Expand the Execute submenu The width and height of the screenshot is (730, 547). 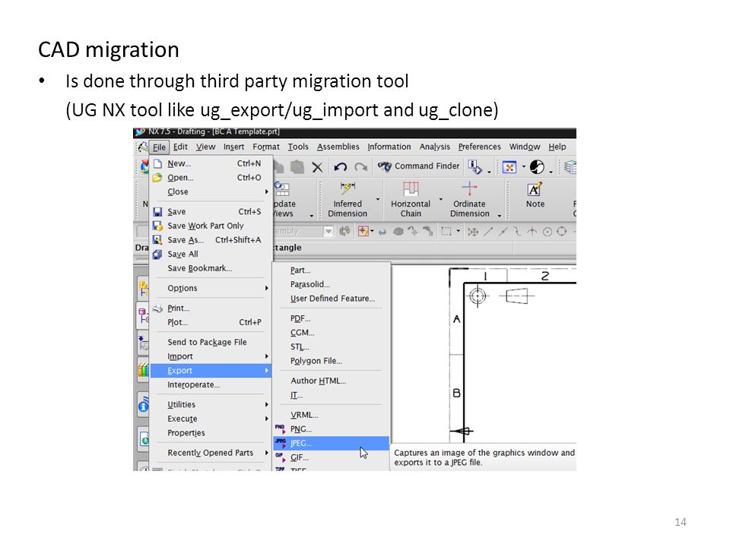[x=211, y=419]
